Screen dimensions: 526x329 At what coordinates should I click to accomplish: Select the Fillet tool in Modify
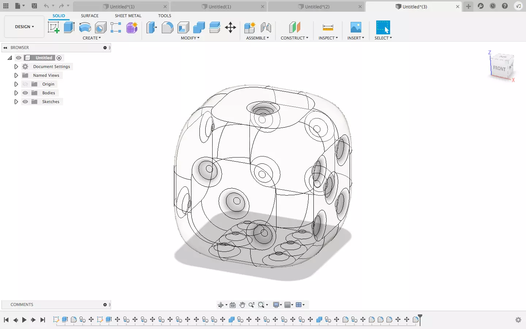click(x=167, y=27)
